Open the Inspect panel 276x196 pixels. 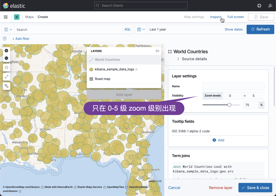click(216, 17)
